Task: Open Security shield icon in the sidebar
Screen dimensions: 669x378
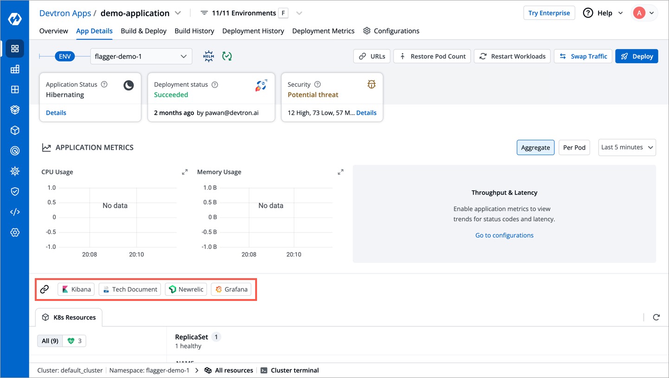Action: click(x=15, y=191)
